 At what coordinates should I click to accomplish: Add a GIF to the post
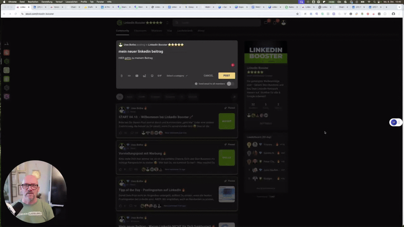click(x=159, y=76)
